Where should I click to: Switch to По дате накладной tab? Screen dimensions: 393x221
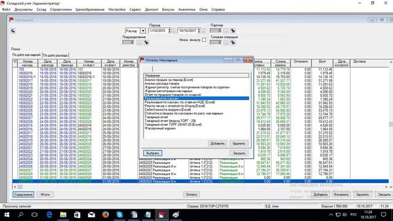26,55
